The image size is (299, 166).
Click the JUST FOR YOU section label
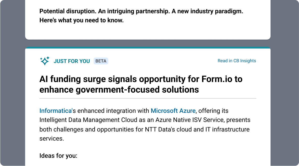pyautogui.click(x=72, y=61)
